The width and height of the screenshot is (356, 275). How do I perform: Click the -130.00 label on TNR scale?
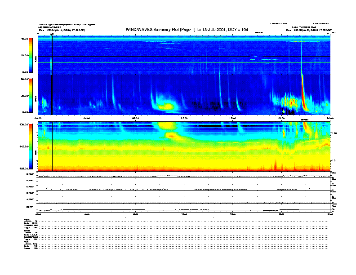[24, 124]
